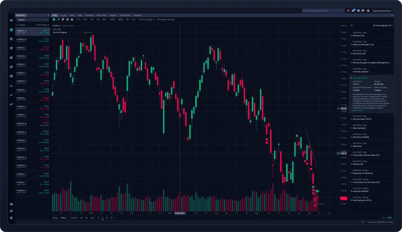Open the Market watchlist dropdown

pos(32,19)
